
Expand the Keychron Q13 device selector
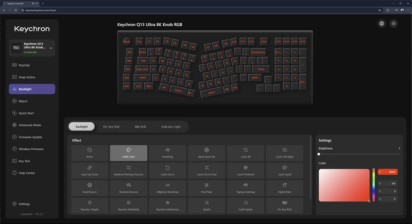tap(32, 48)
